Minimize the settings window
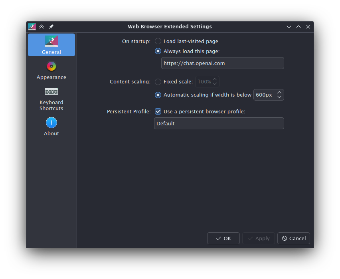 tap(289, 27)
